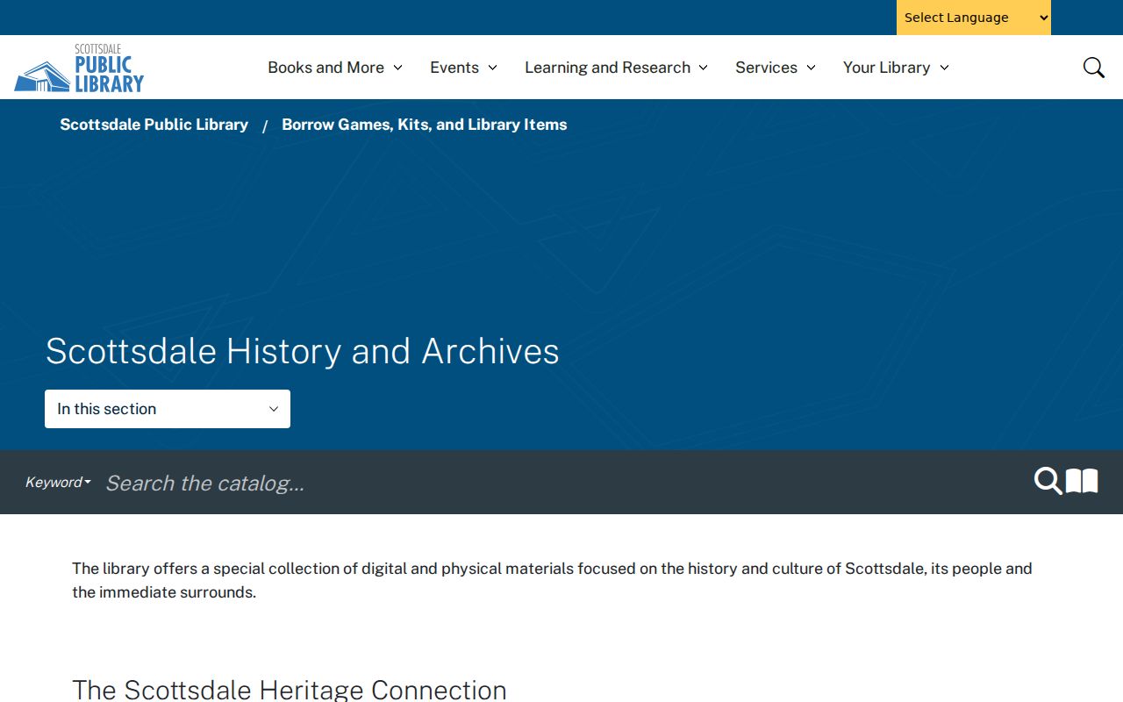
Task: Open the In this section dropdown
Action: coord(168,409)
